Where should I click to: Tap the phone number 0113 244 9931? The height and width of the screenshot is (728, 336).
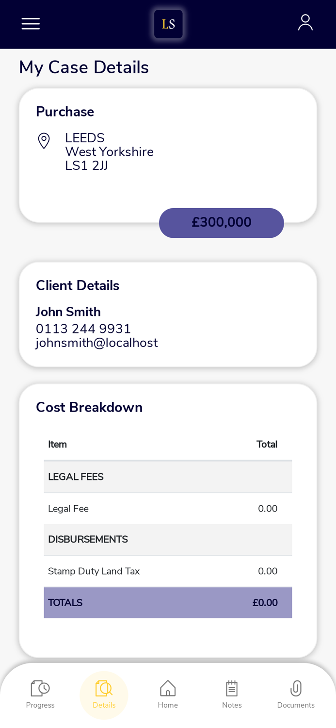point(83,329)
